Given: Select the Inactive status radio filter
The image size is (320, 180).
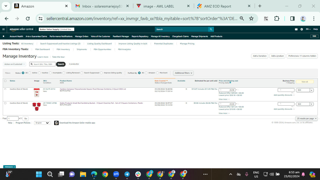Looking at the screenshot, I should (x=40, y=73).
